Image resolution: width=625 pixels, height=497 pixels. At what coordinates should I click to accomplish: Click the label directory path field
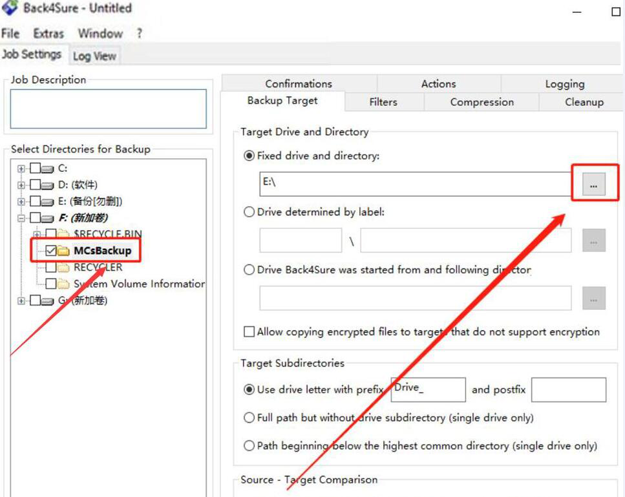point(465,240)
